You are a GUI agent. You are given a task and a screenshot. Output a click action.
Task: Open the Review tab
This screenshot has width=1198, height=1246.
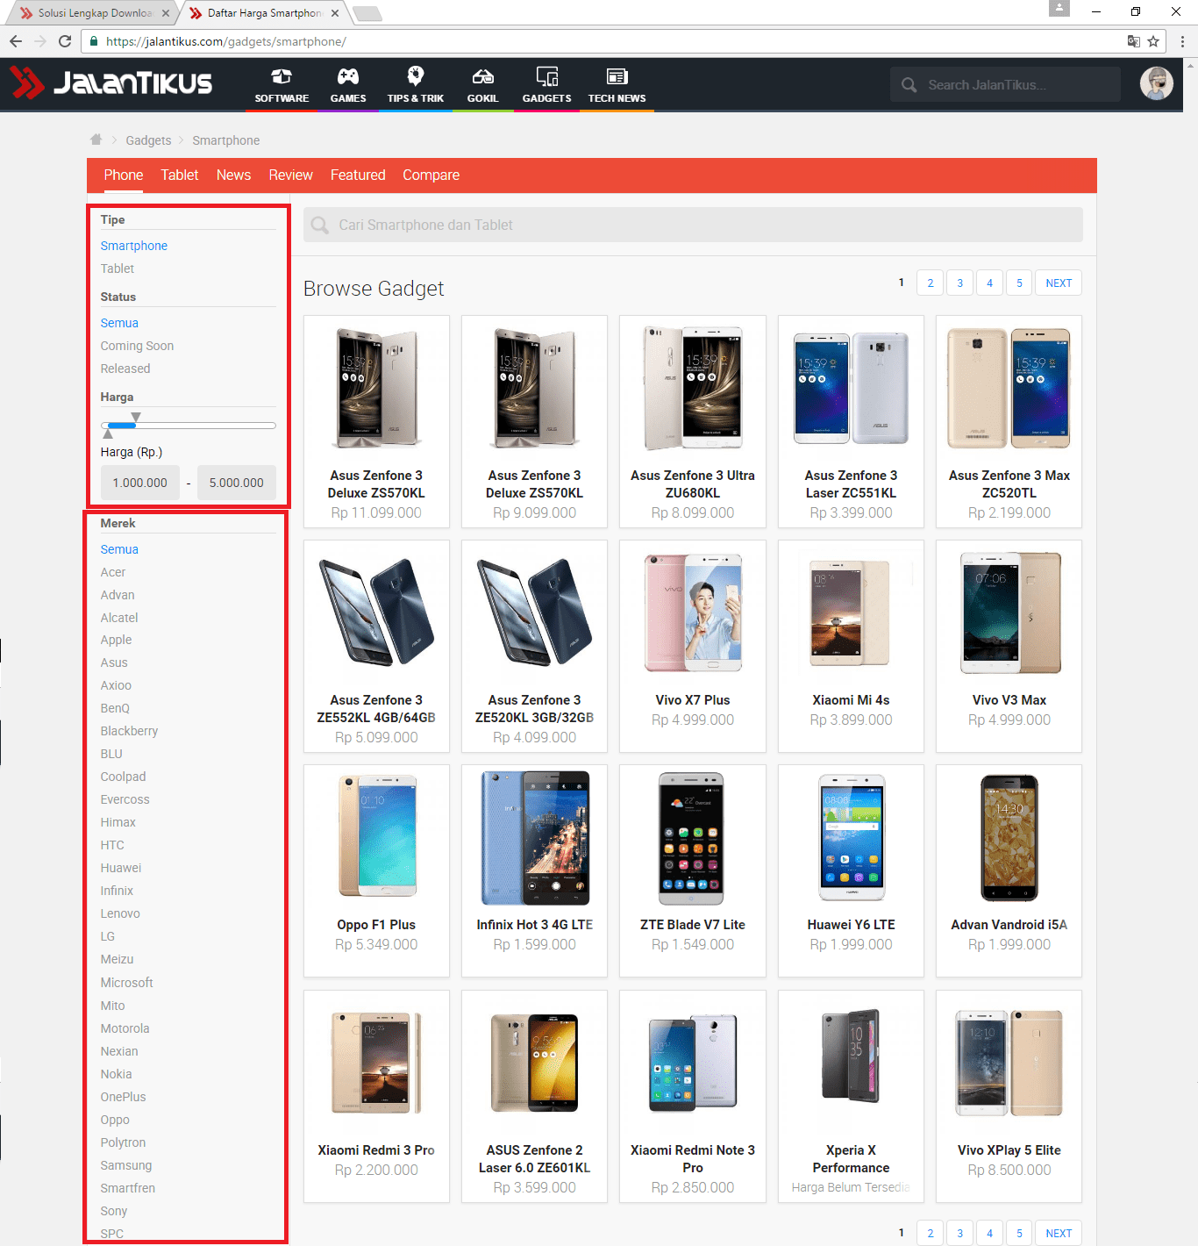click(290, 175)
